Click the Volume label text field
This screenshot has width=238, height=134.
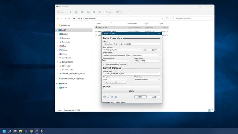click(131, 74)
